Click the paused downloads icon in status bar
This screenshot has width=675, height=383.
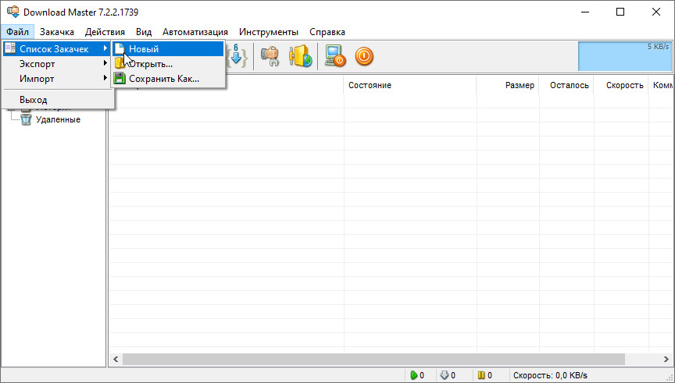pos(482,375)
